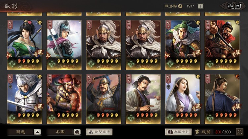Screen dimensions: 248x139
Task: Click the magnifier search icon
Action: (240, 132)
